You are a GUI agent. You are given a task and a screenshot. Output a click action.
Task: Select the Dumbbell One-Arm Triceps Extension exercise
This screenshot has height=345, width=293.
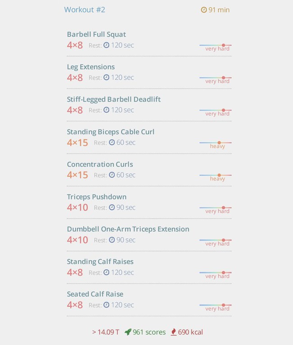point(128,229)
